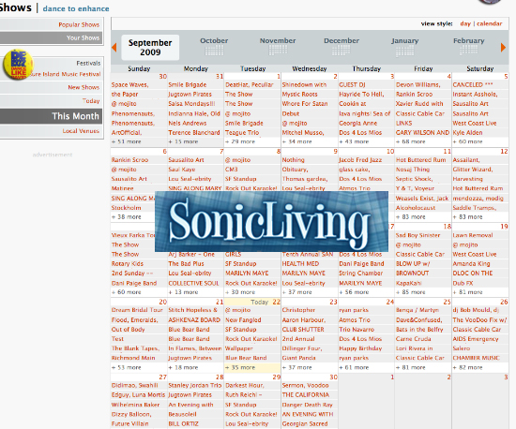Open 'Dream Bridal Tour' show on September 20

(137, 310)
